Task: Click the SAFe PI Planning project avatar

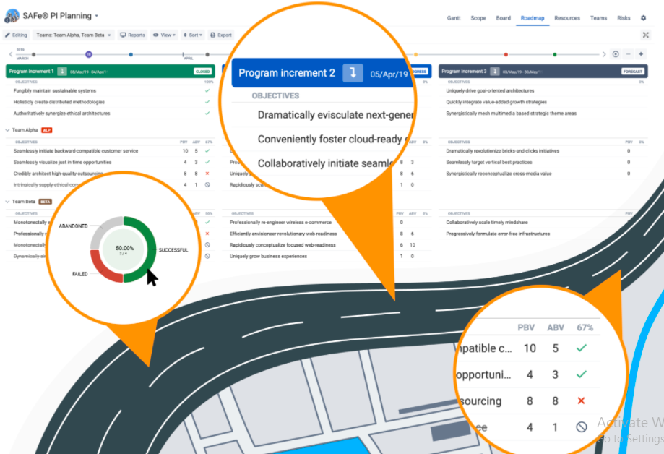Action: tap(12, 16)
